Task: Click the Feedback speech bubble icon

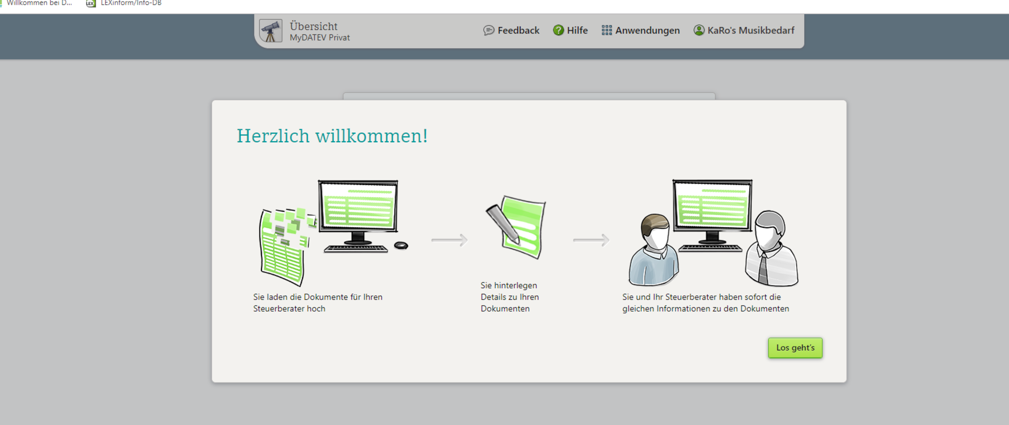Action: pyautogui.click(x=489, y=30)
